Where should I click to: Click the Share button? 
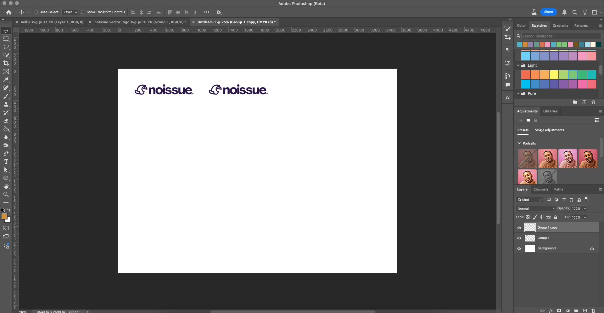548,12
